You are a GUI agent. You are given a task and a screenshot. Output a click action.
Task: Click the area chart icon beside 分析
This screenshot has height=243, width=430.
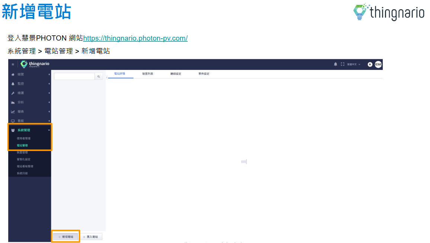(13, 102)
